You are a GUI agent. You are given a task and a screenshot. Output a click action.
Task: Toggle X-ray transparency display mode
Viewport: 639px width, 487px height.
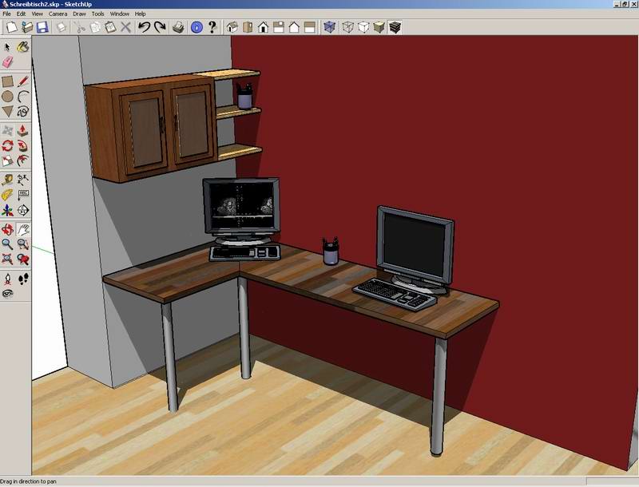330,28
